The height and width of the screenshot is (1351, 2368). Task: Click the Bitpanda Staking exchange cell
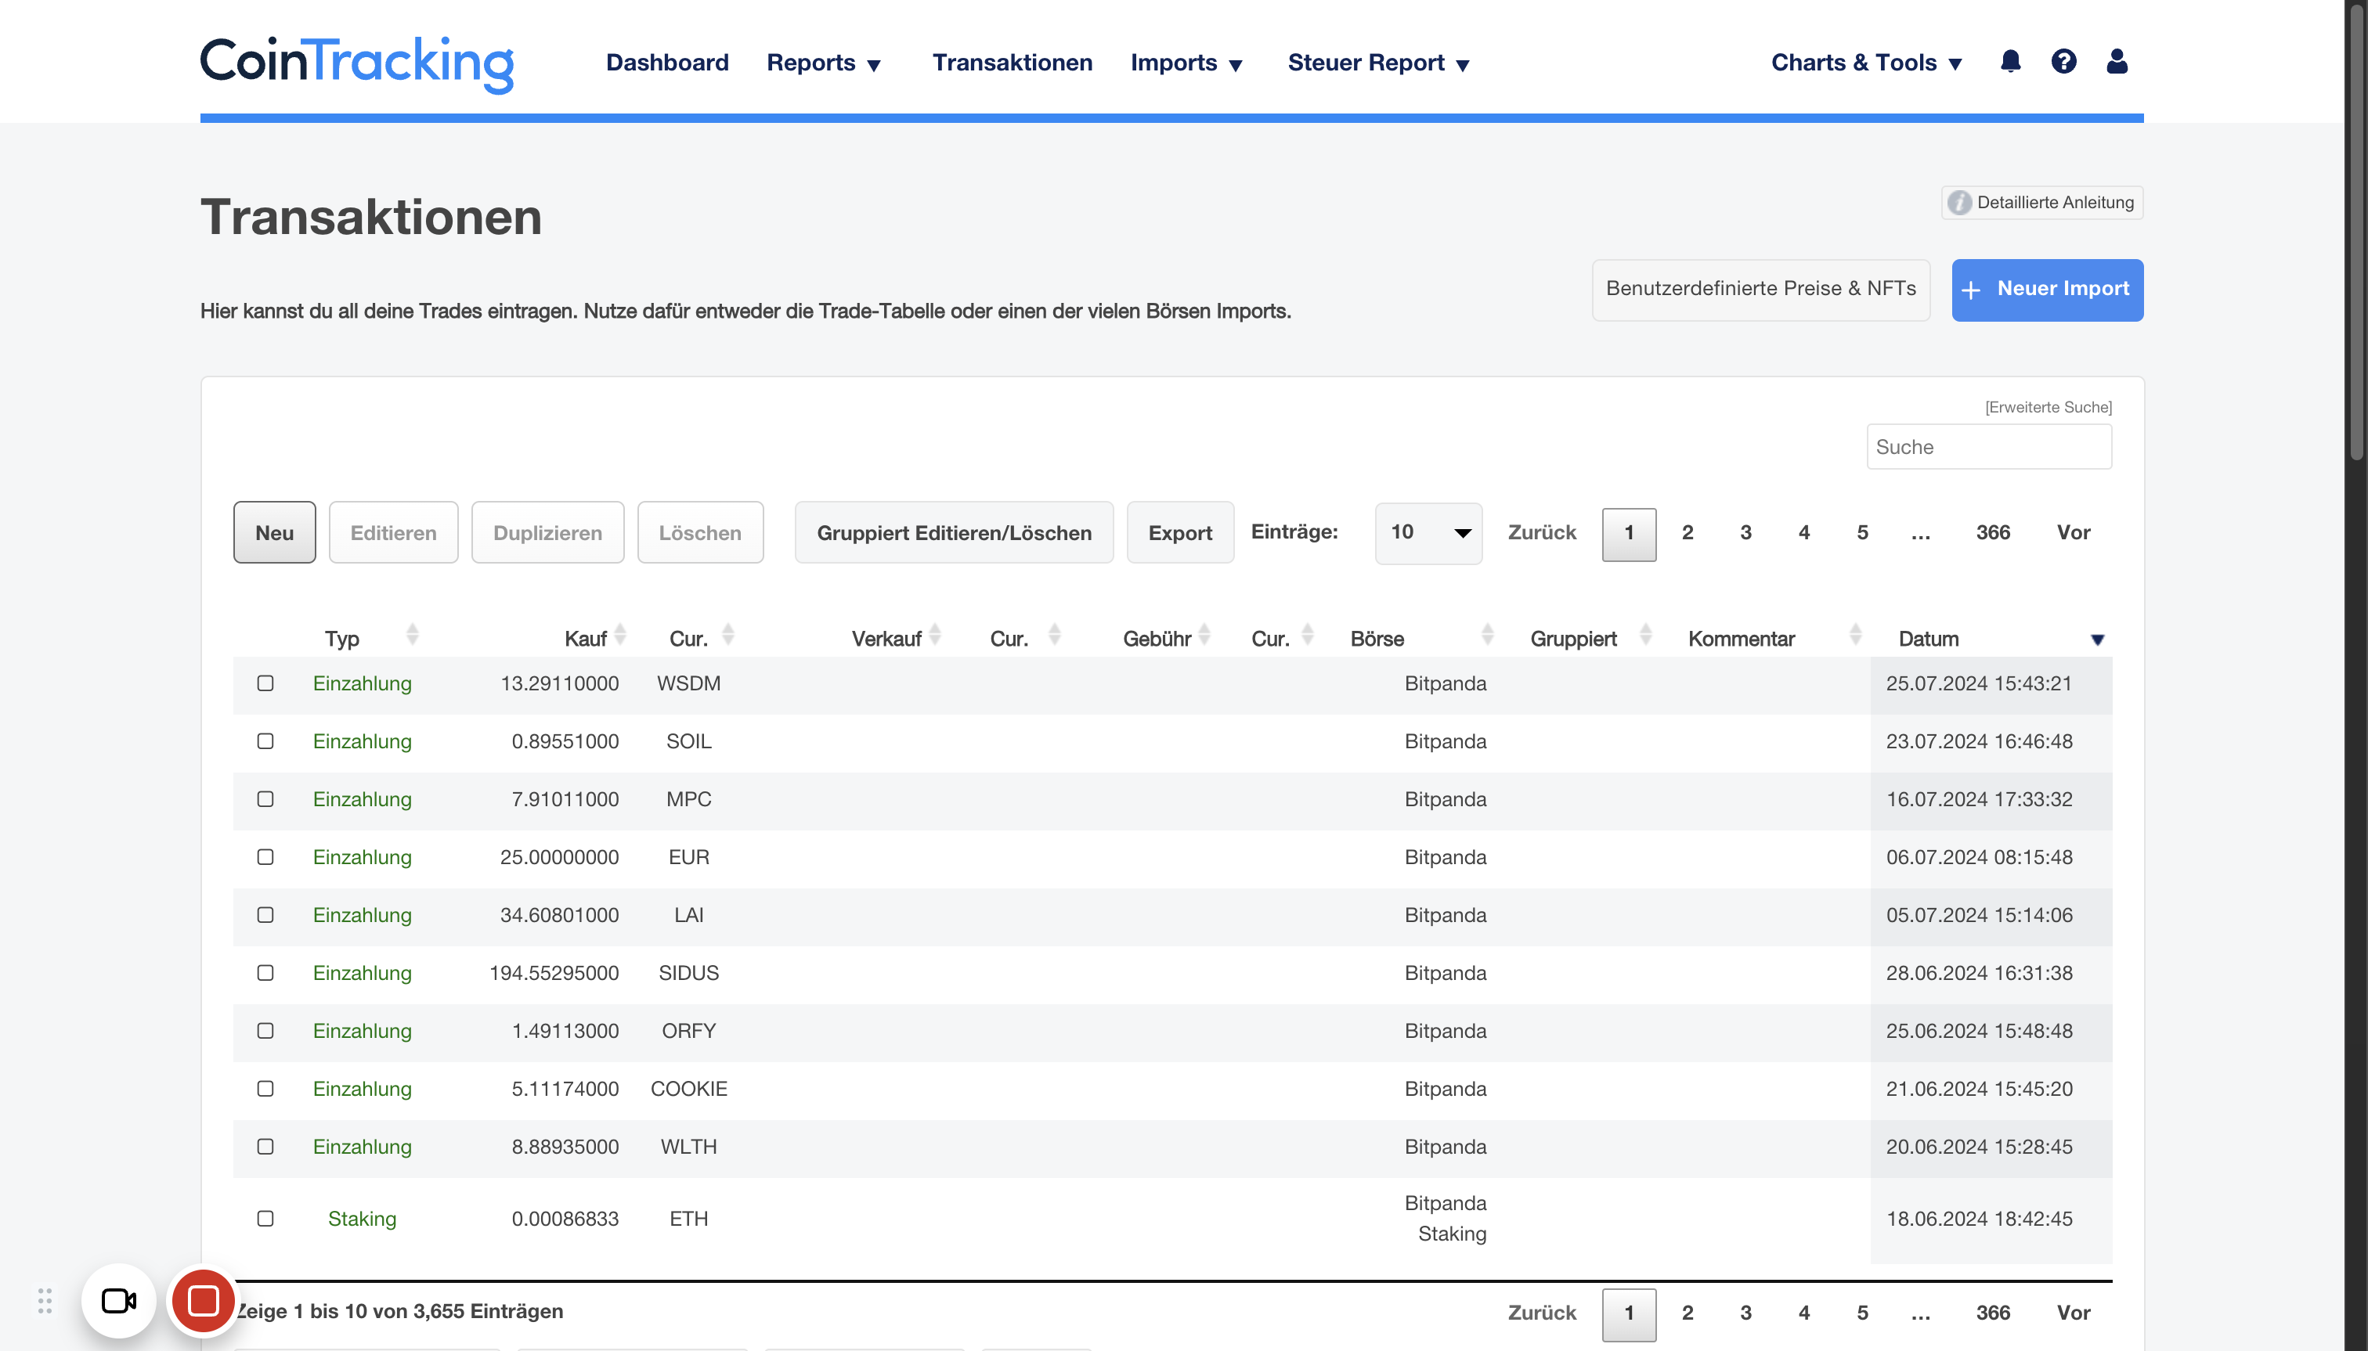[x=1446, y=1218]
